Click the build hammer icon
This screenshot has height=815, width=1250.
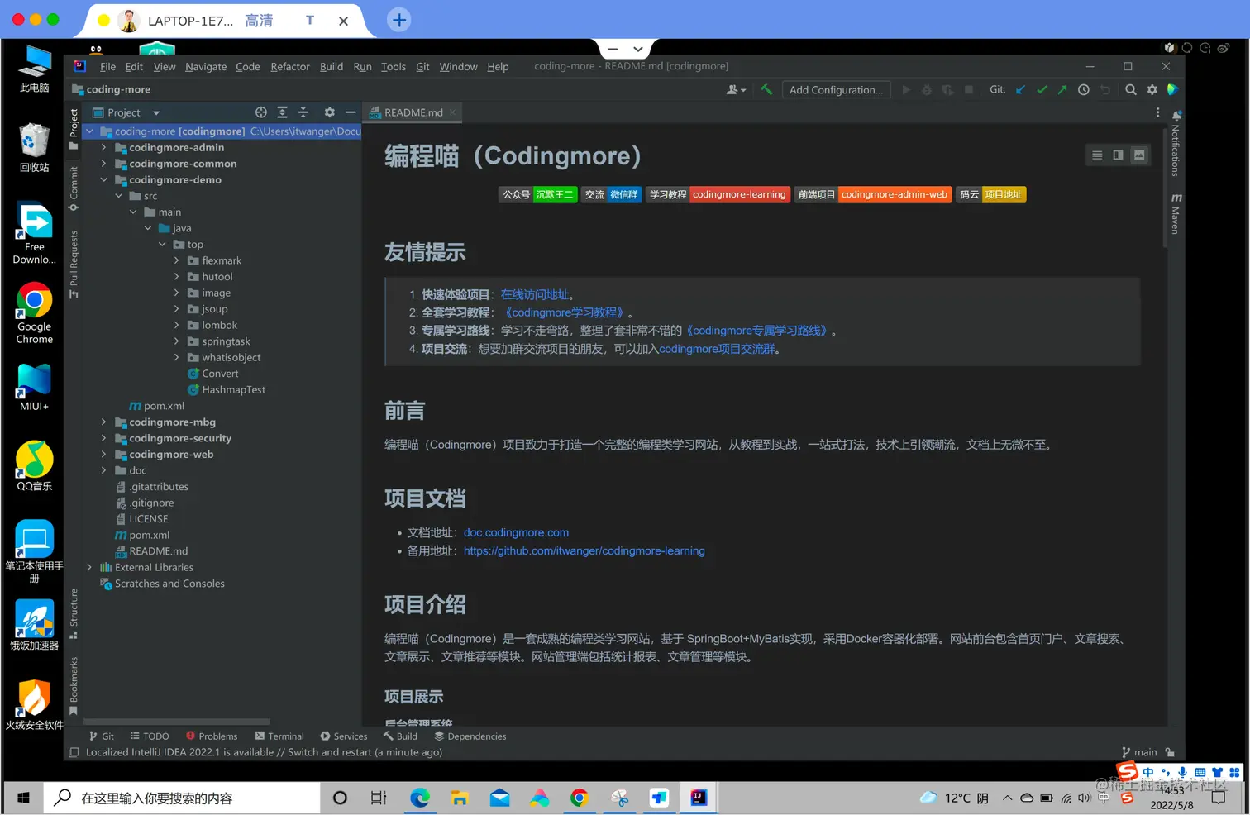click(766, 90)
